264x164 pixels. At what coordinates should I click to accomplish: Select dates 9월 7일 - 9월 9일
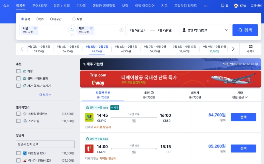[x=155, y=49]
